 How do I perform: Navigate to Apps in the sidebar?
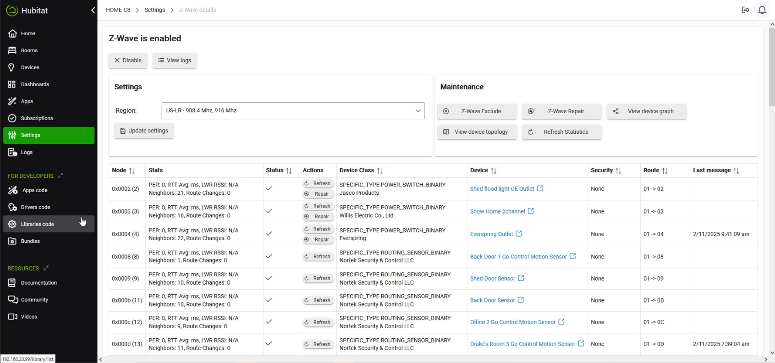coord(49,101)
